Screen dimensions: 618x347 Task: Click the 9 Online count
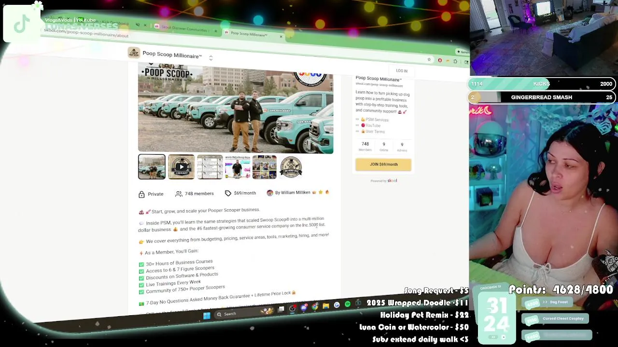[x=384, y=147]
